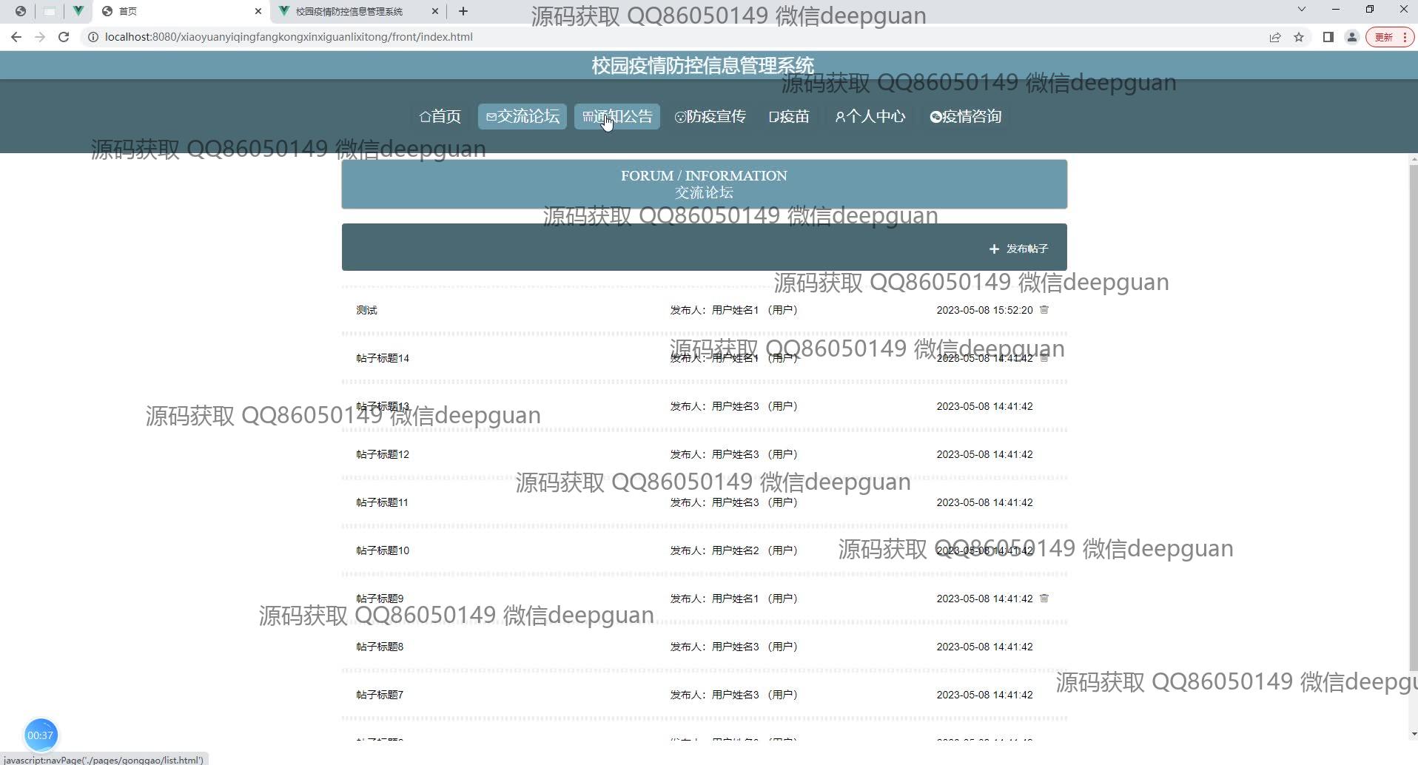Switch to 校园疫情防控信息管理系统 browser tab
The width and height of the screenshot is (1418, 765).
click(359, 11)
